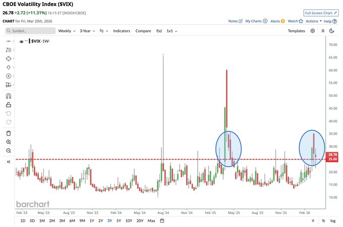Toggle the lock drawings icon
The image size is (343, 227).
[9, 105]
